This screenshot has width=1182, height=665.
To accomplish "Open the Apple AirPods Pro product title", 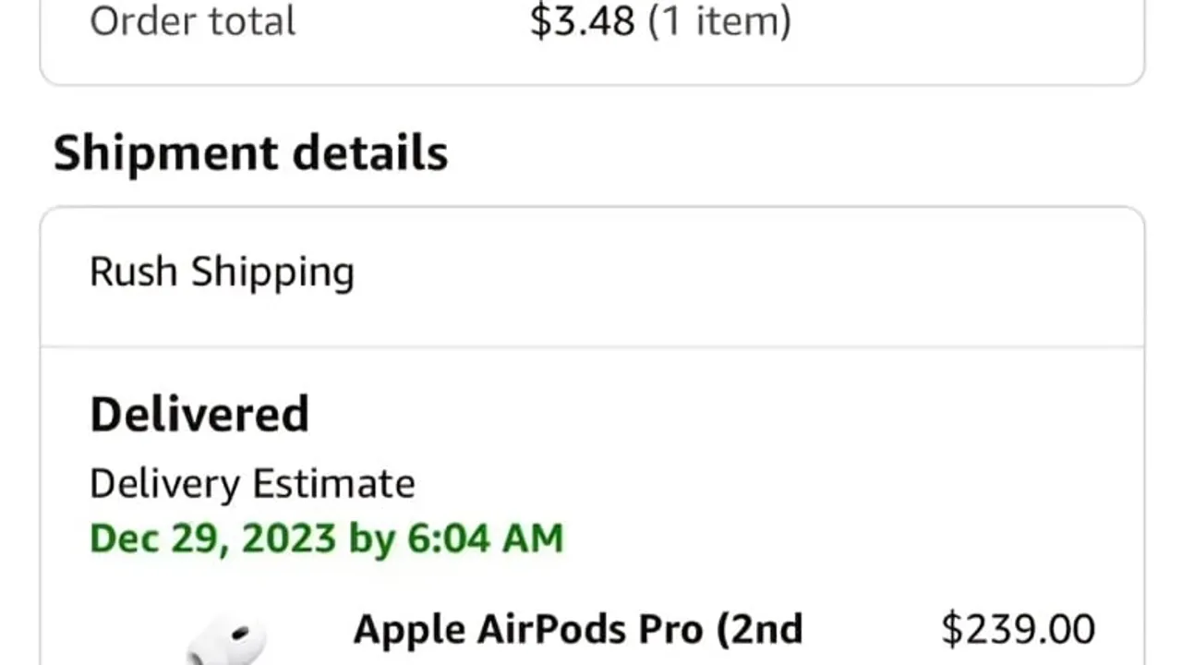I will point(578,630).
